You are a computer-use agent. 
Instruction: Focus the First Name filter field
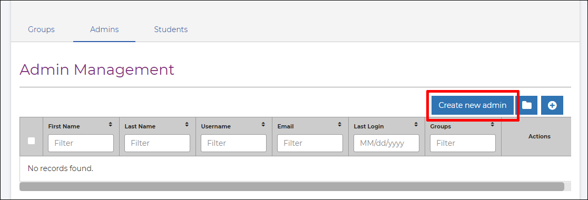[81, 143]
